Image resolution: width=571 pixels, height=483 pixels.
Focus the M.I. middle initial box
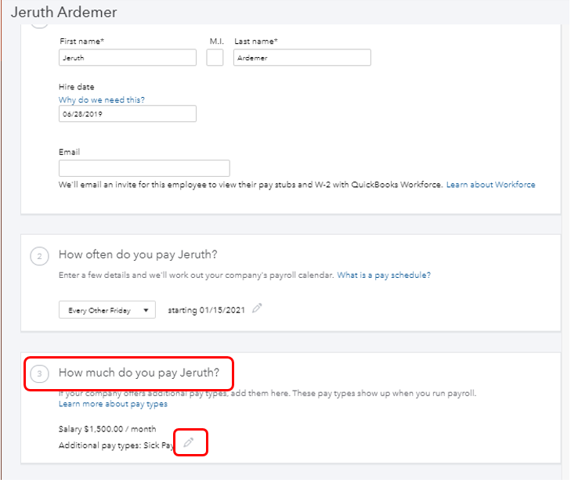[215, 58]
